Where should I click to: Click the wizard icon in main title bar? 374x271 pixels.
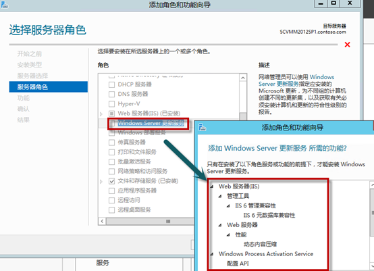point(4,4)
